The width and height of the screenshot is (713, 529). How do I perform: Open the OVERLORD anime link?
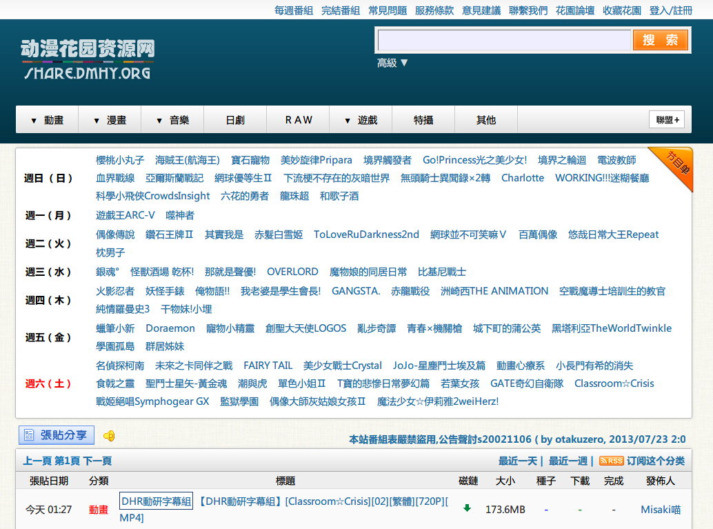pos(292,272)
